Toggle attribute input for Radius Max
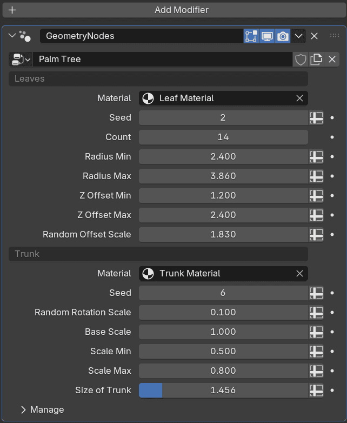This screenshot has width=347, height=423. pyautogui.click(x=316, y=176)
